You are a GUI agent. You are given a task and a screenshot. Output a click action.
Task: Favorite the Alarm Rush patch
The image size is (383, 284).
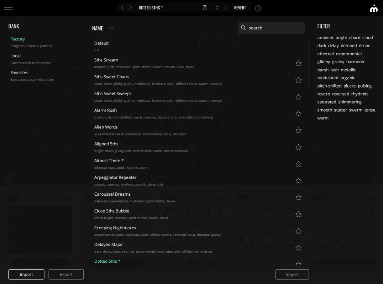298,113
